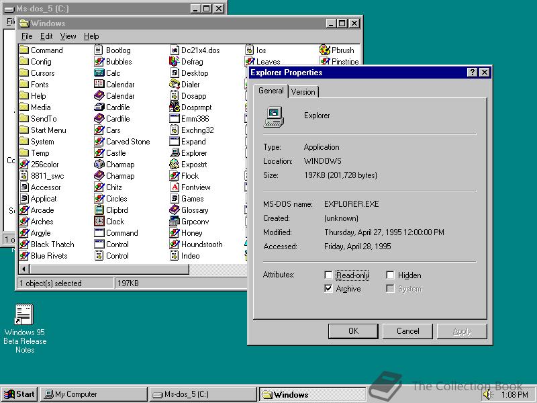Select the Glossary help book icon
The width and height of the screenshot is (537, 403).
(x=174, y=210)
